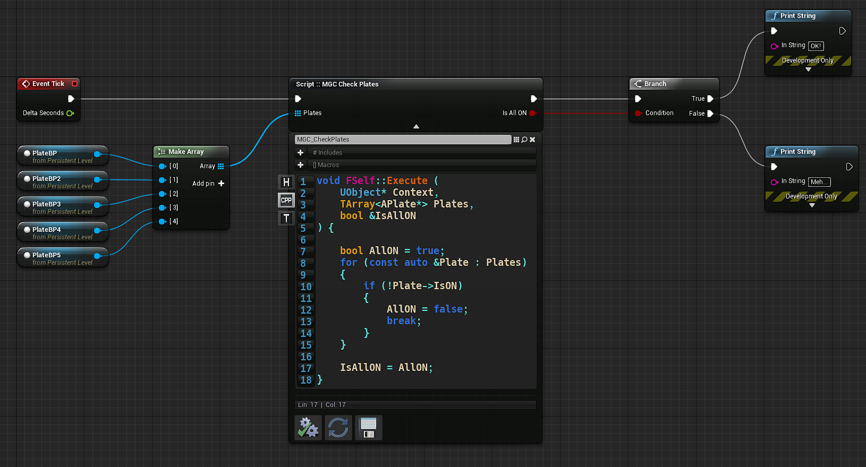Open the T types tab
The width and height of the screenshot is (866, 467).
[x=286, y=218]
